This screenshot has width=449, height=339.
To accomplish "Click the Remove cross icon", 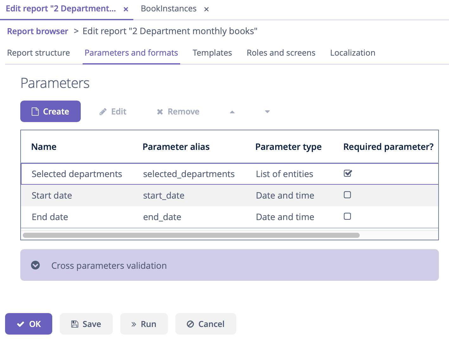I will 160,112.
